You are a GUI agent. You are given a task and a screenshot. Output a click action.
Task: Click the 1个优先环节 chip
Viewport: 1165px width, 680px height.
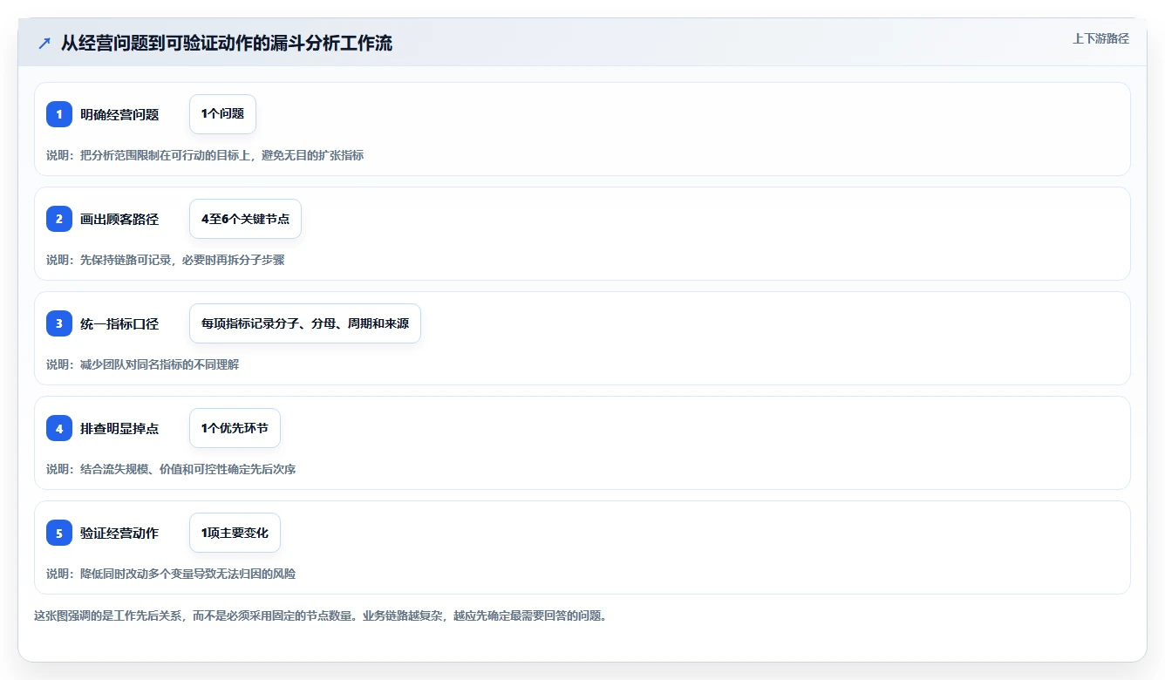coord(235,428)
